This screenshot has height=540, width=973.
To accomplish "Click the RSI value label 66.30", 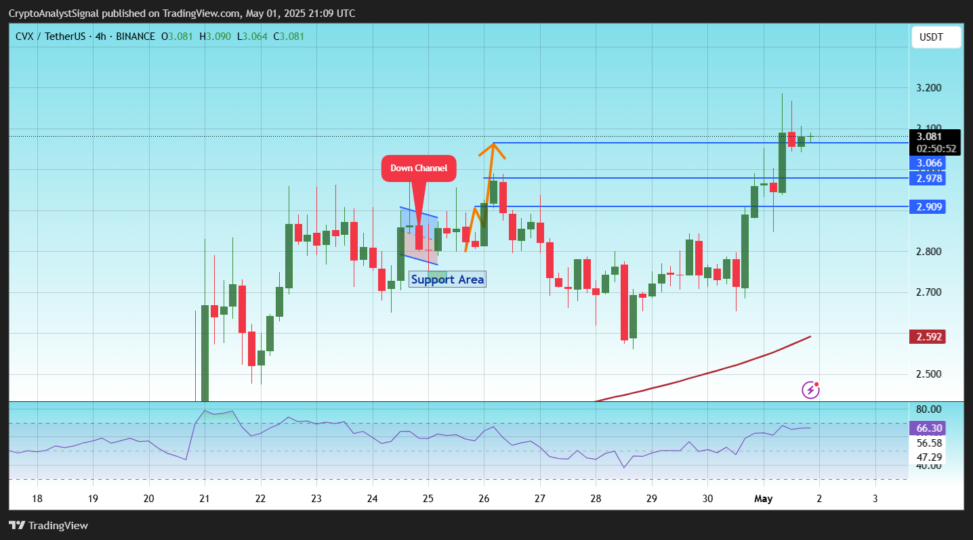I will click(x=929, y=428).
